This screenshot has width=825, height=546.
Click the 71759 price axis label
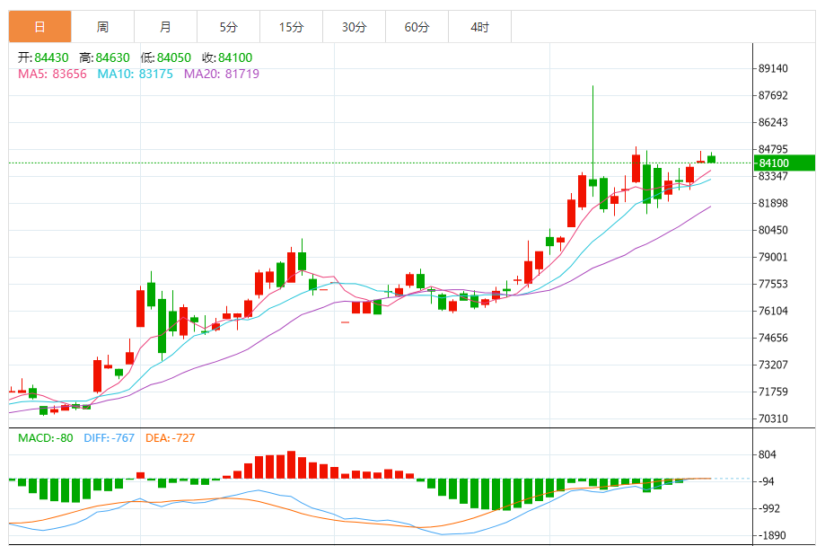[x=773, y=392]
